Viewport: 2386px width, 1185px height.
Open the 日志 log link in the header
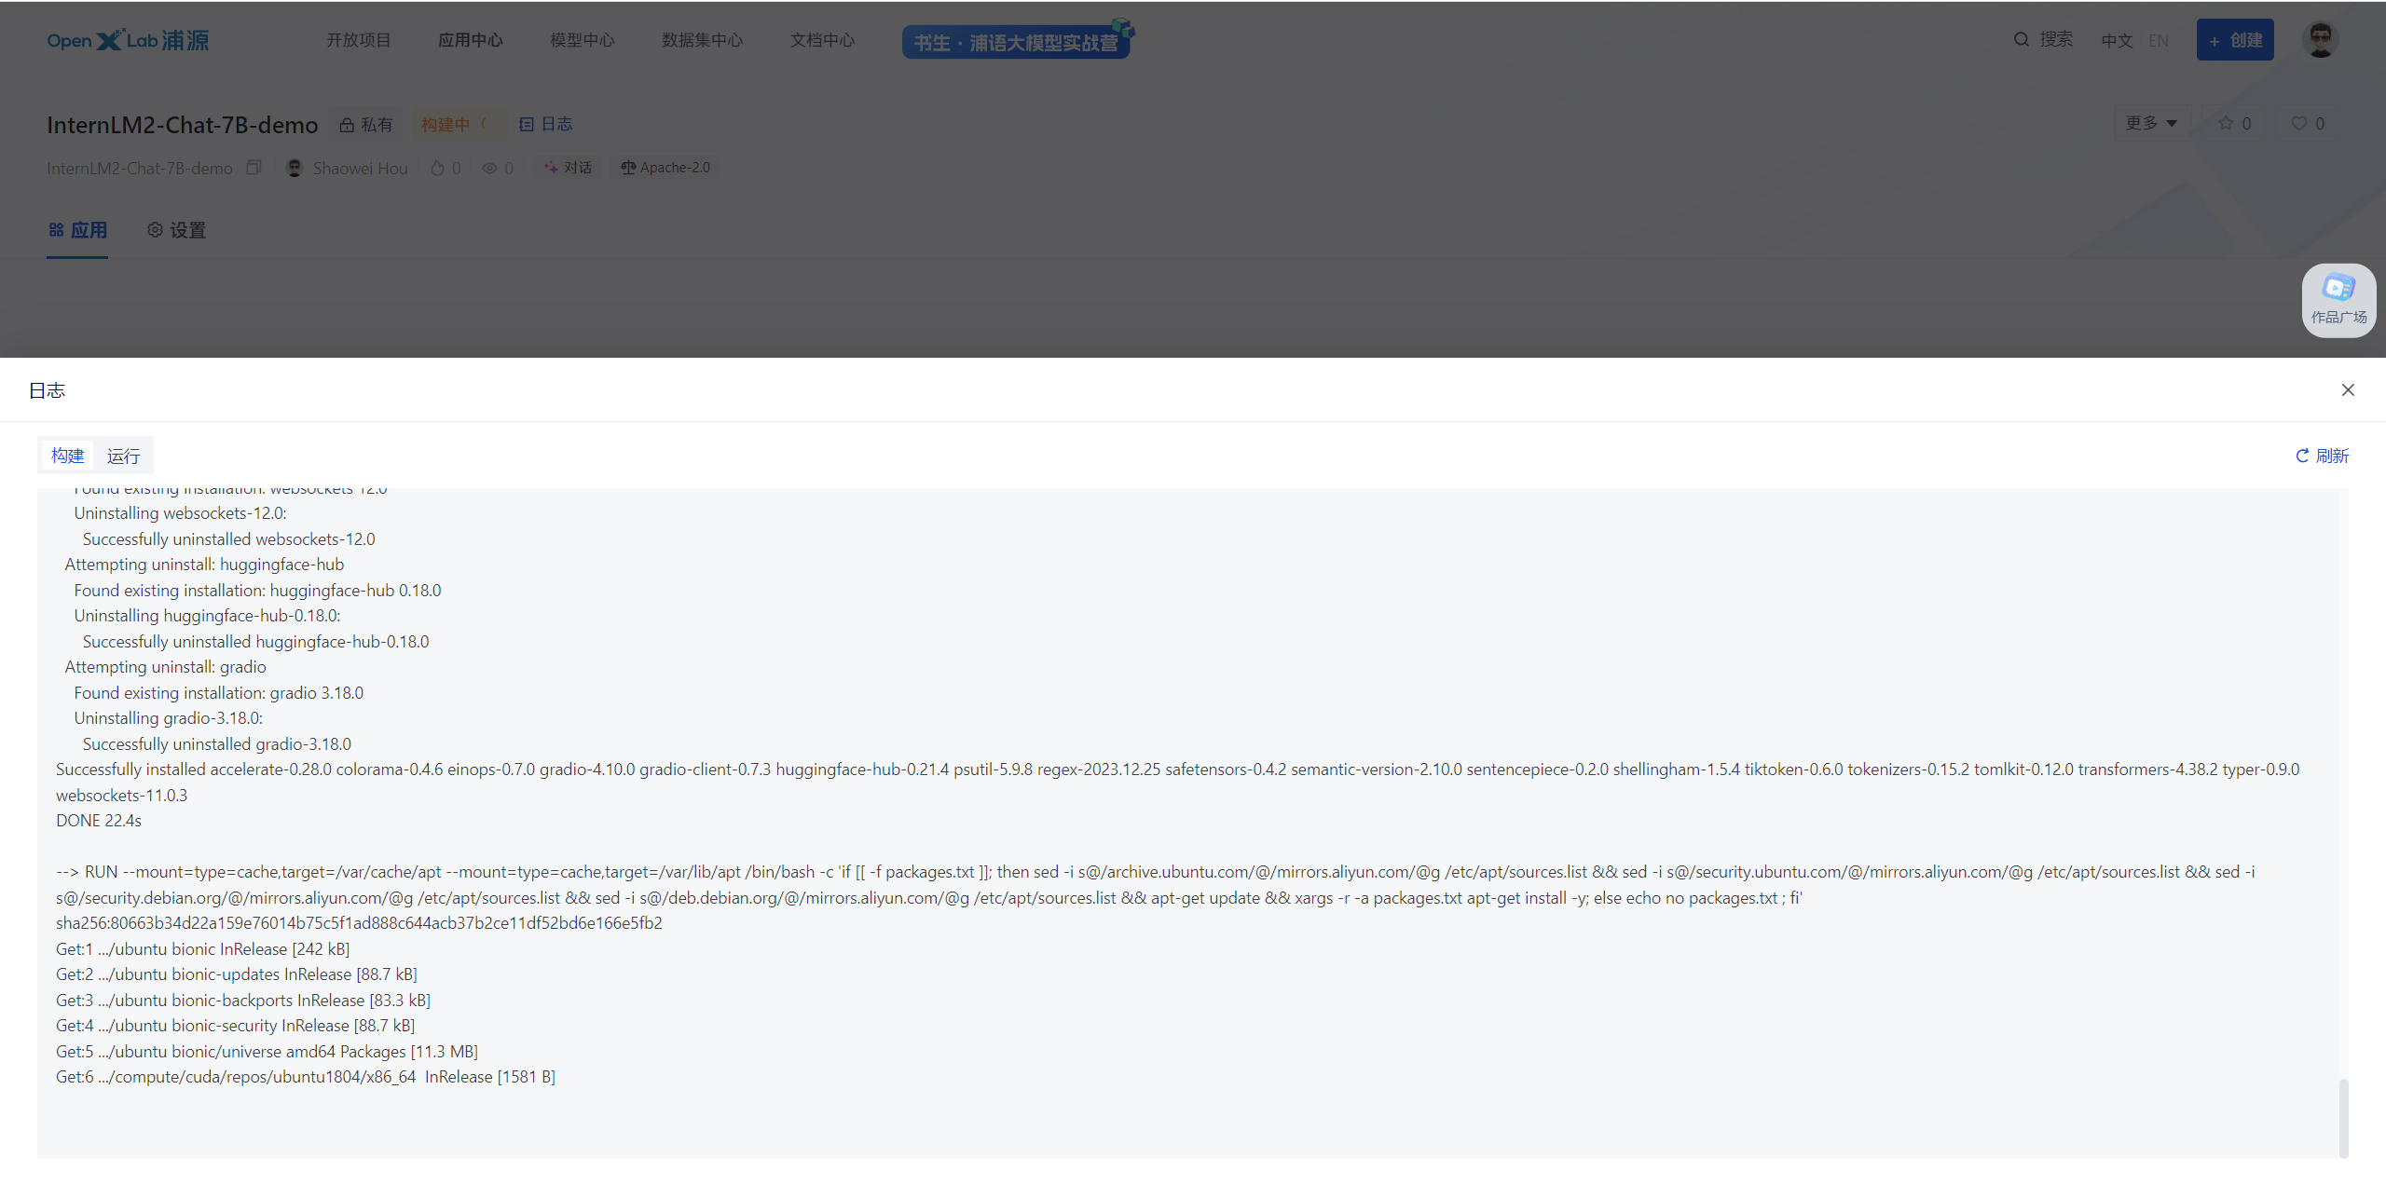(x=546, y=124)
